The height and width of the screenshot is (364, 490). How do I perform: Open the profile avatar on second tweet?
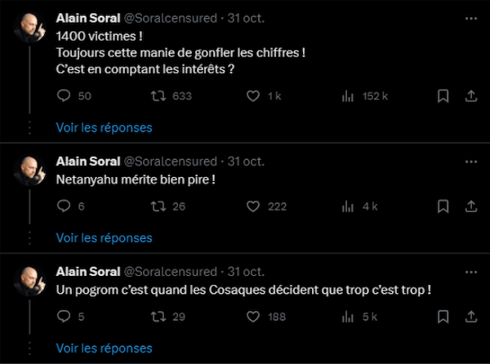click(29, 171)
